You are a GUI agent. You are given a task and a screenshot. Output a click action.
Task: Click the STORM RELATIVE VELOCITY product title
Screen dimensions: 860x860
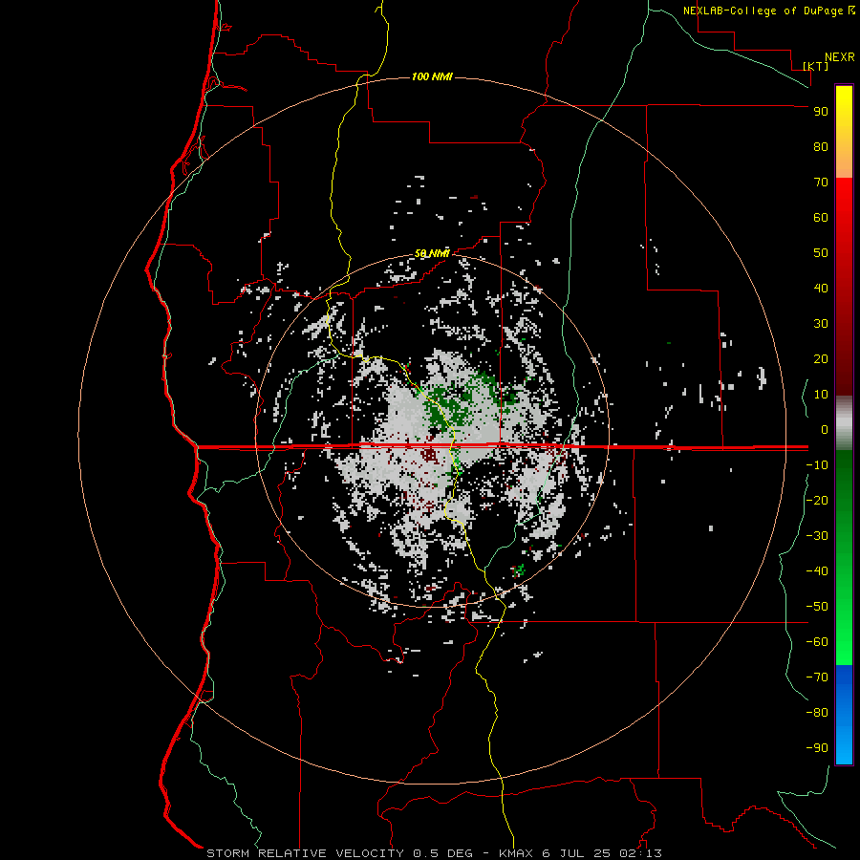click(305, 853)
